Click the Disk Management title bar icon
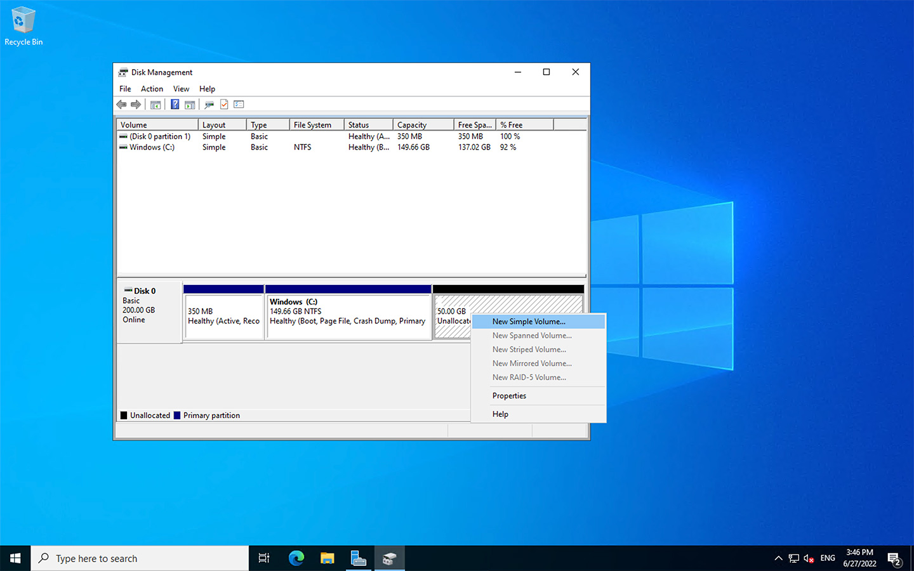 [123, 72]
